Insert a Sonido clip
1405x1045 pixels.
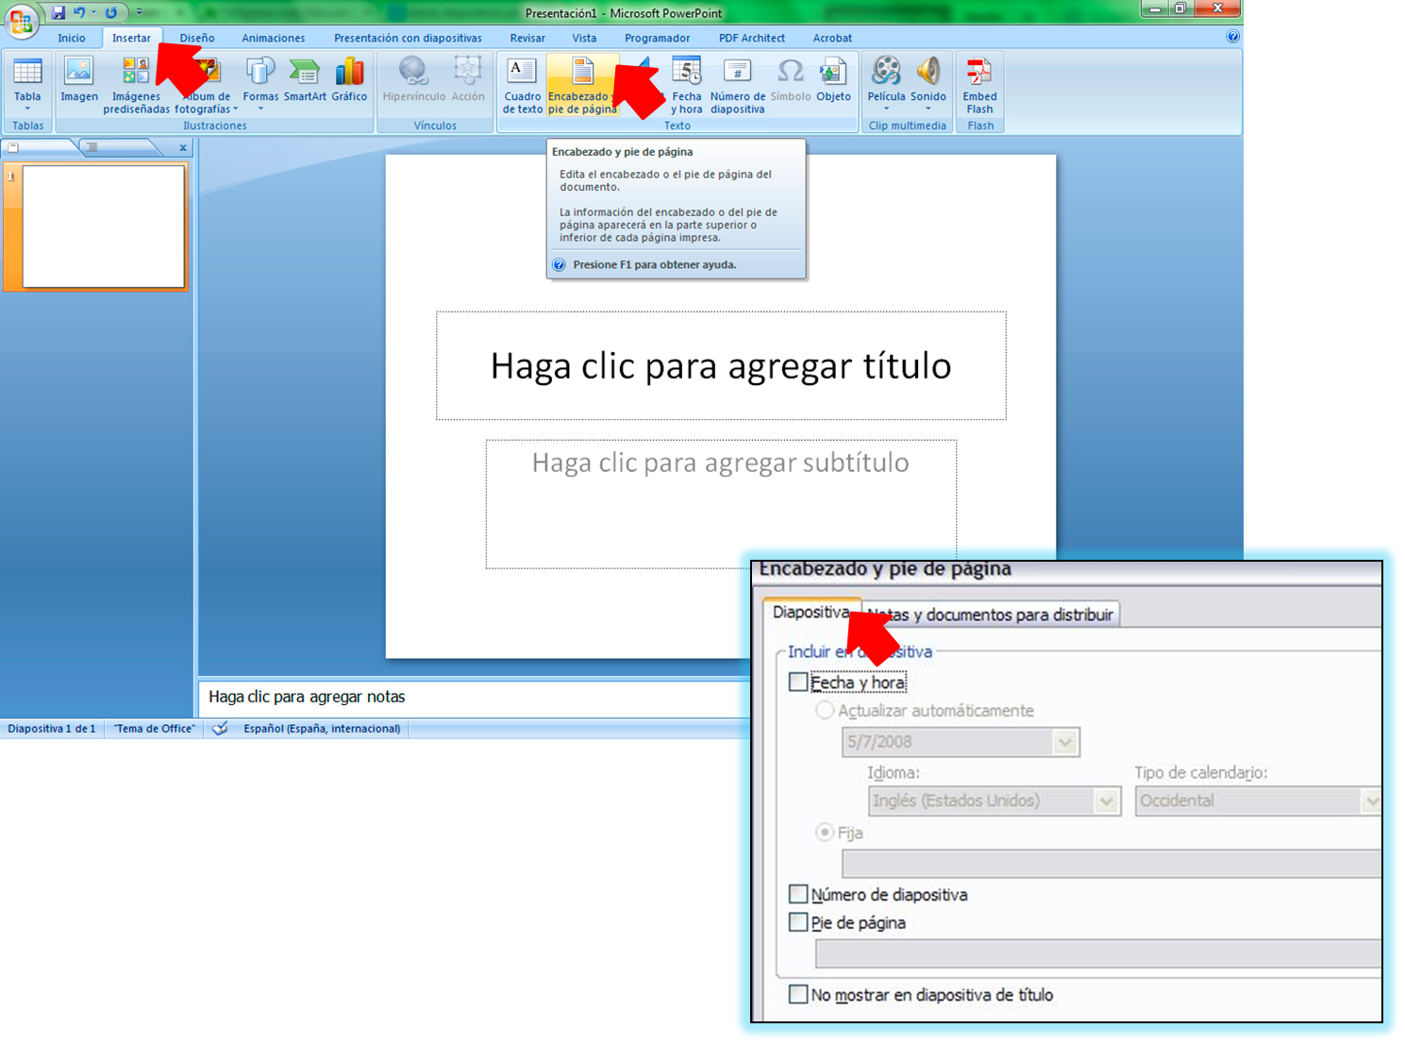[x=928, y=83]
